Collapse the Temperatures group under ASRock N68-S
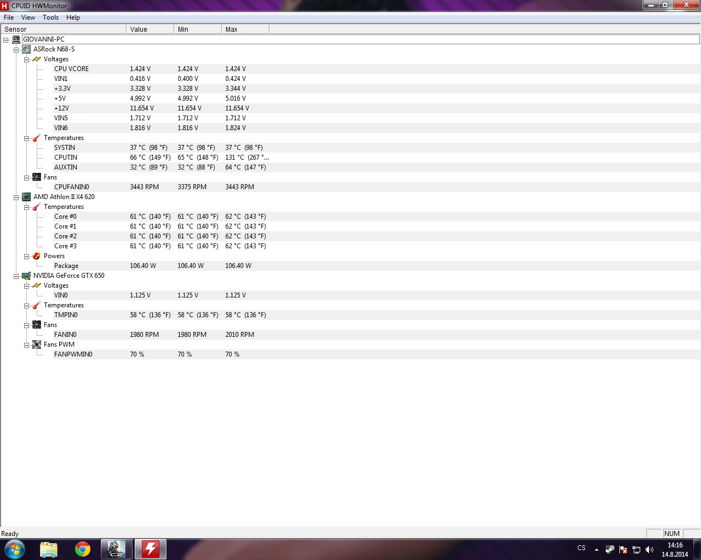This screenshot has height=560, width=701. [x=26, y=138]
